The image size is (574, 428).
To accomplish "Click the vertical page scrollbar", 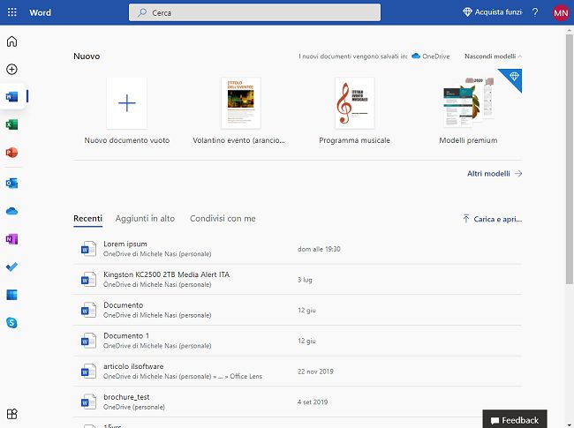I will (x=570, y=159).
